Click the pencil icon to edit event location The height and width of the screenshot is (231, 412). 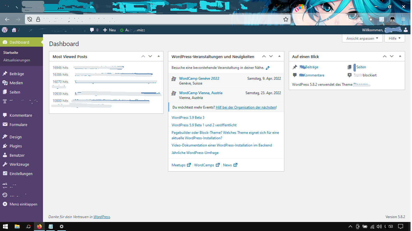268,68
